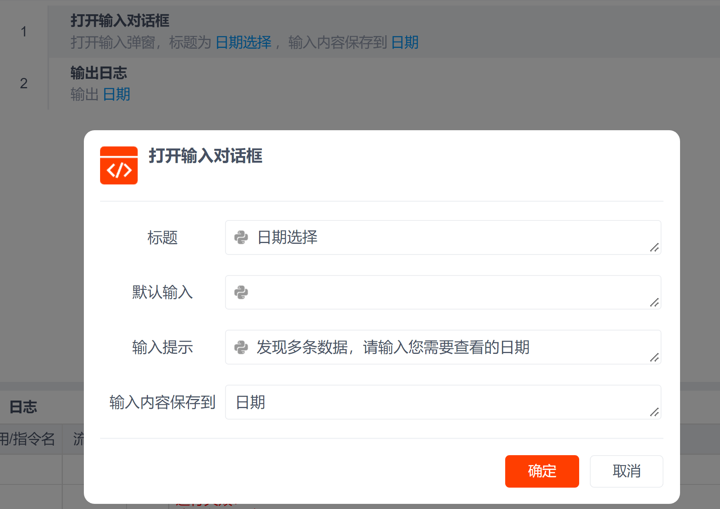Viewport: 720px width, 509px height.
Task: Click the orange code icon in dialog header
Action: (119, 165)
